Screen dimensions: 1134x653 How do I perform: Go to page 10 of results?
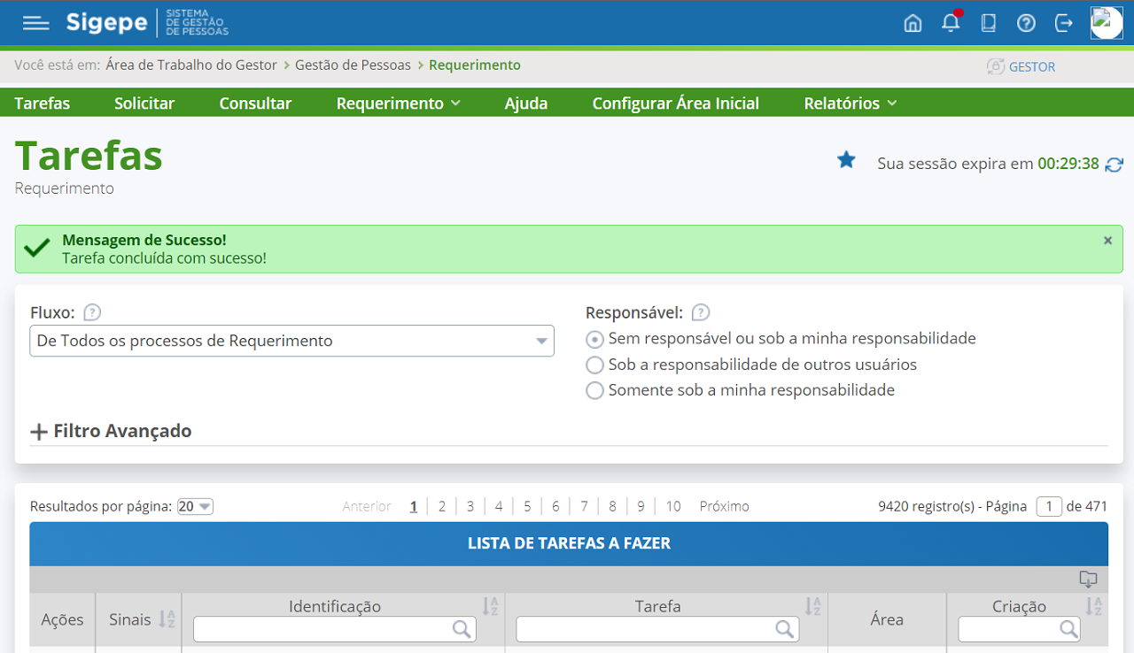point(673,507)
